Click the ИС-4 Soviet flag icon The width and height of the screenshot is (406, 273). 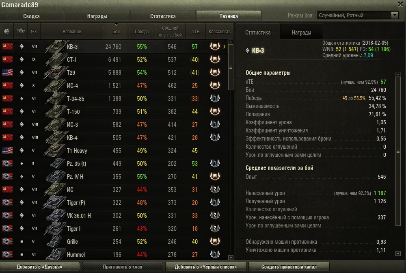pyautogui.click(x=7, y=85)
